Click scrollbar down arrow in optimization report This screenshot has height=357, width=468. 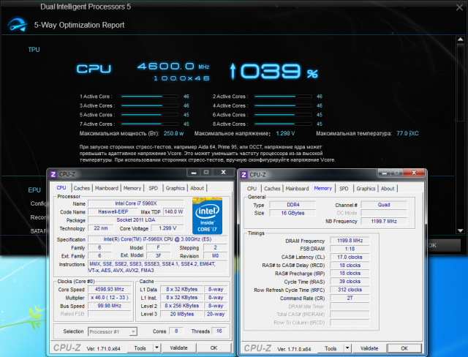click(460, 230)
